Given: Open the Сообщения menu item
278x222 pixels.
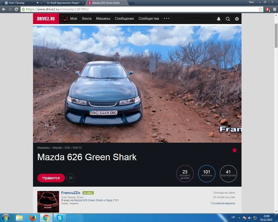Looking at the screenshot, I should click(x=124, y=18).
